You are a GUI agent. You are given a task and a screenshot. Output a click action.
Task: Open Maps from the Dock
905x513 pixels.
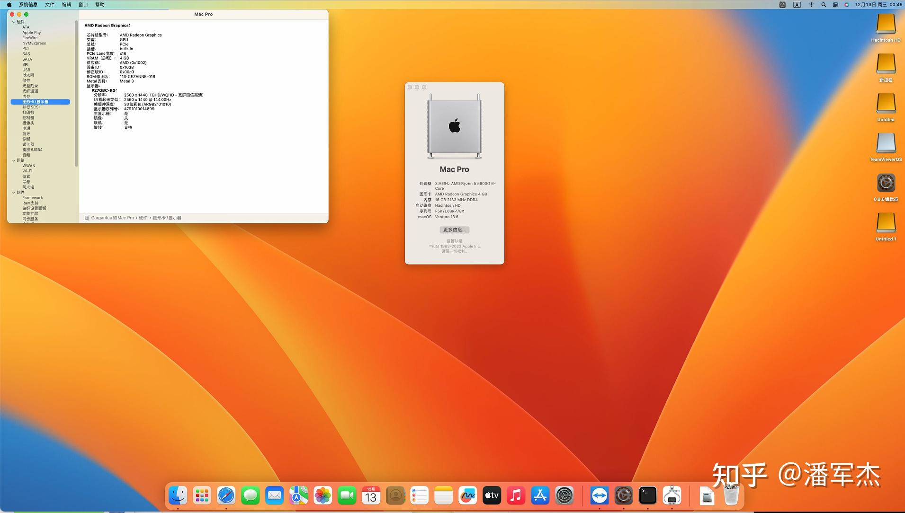tap(299, 495)
